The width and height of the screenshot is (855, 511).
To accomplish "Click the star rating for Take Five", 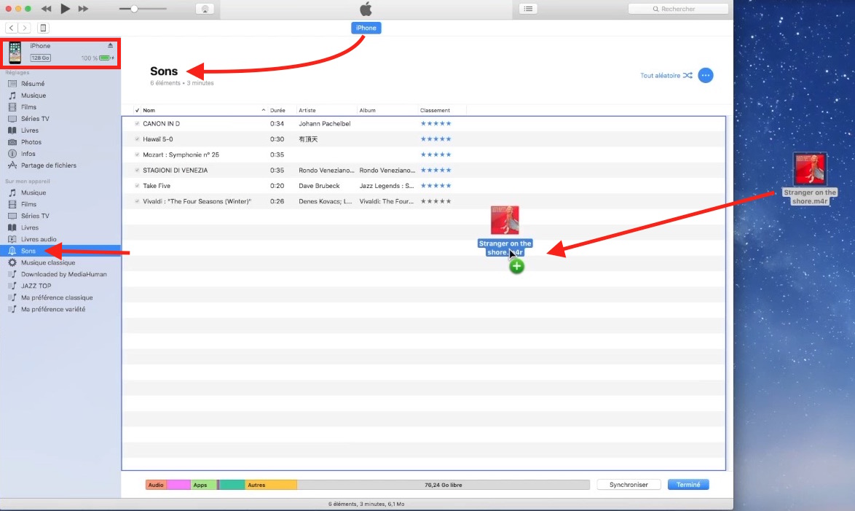I will click(436, 186).
